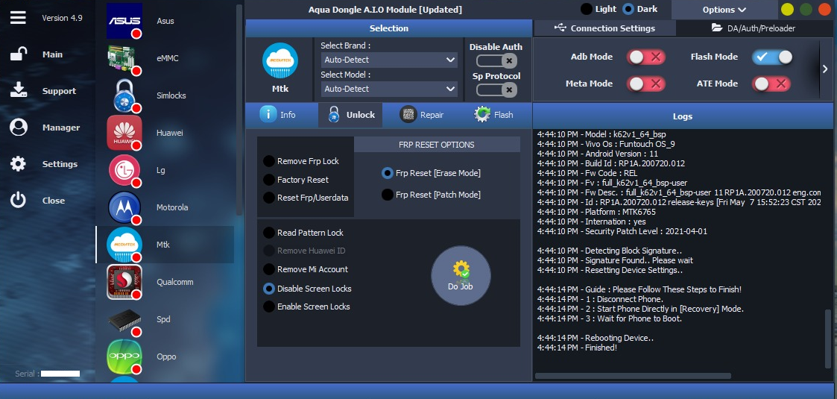Choose Frp Reset [Patch Mode]
The image size is (837, 399).
(x=388, y=195)
